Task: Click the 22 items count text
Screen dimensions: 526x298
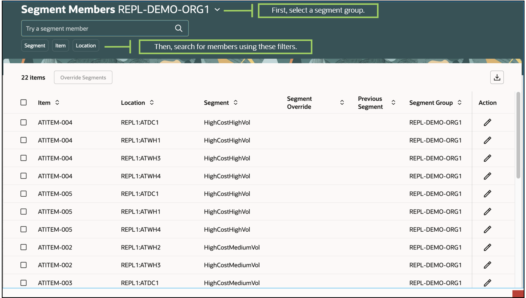Action: point(33,78)
